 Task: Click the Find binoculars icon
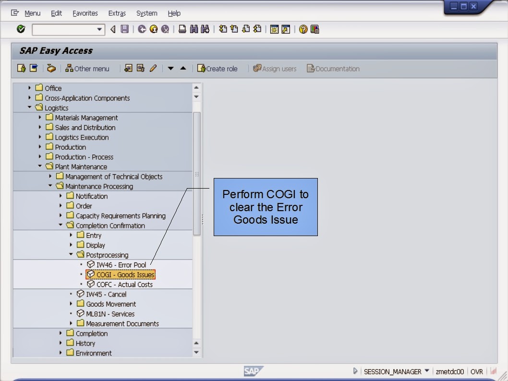[x=194, y=29]
